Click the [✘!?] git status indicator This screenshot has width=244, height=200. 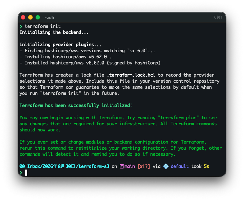[x=144, y=166]
